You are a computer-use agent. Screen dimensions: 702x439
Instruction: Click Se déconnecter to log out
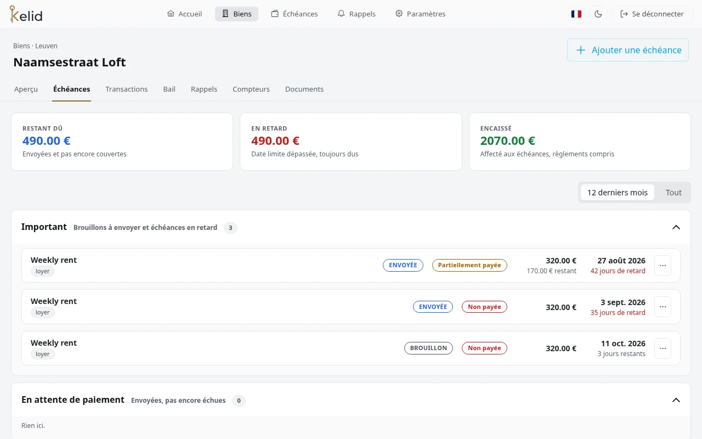pos(652,14)
